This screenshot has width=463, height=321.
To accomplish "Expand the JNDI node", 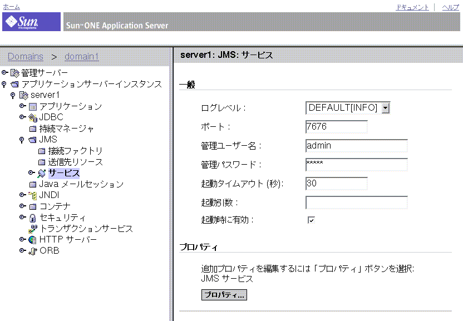I will coord(22,195).
